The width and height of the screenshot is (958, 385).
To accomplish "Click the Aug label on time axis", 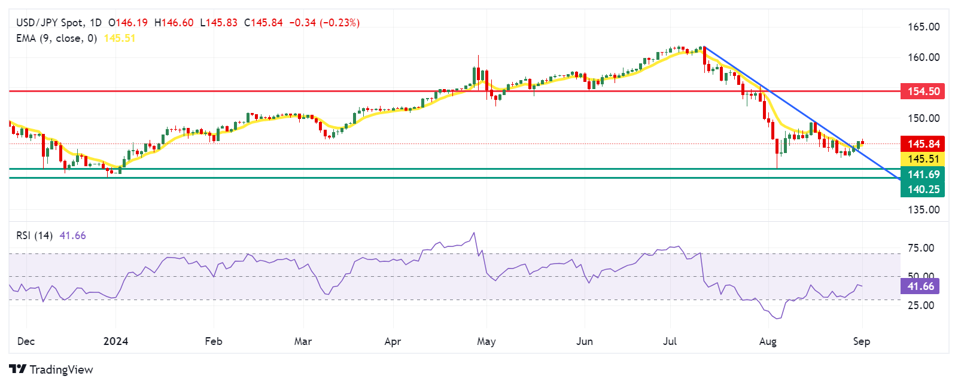I will click(768, 341).
